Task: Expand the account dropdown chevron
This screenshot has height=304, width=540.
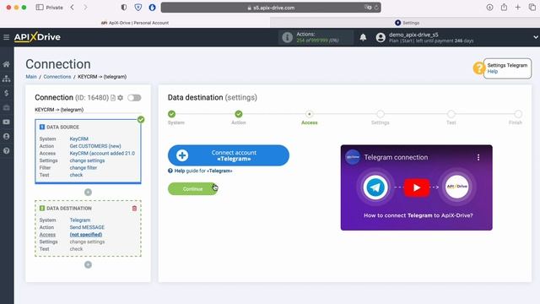Action: pyautogui.click(x=536, y=37)
